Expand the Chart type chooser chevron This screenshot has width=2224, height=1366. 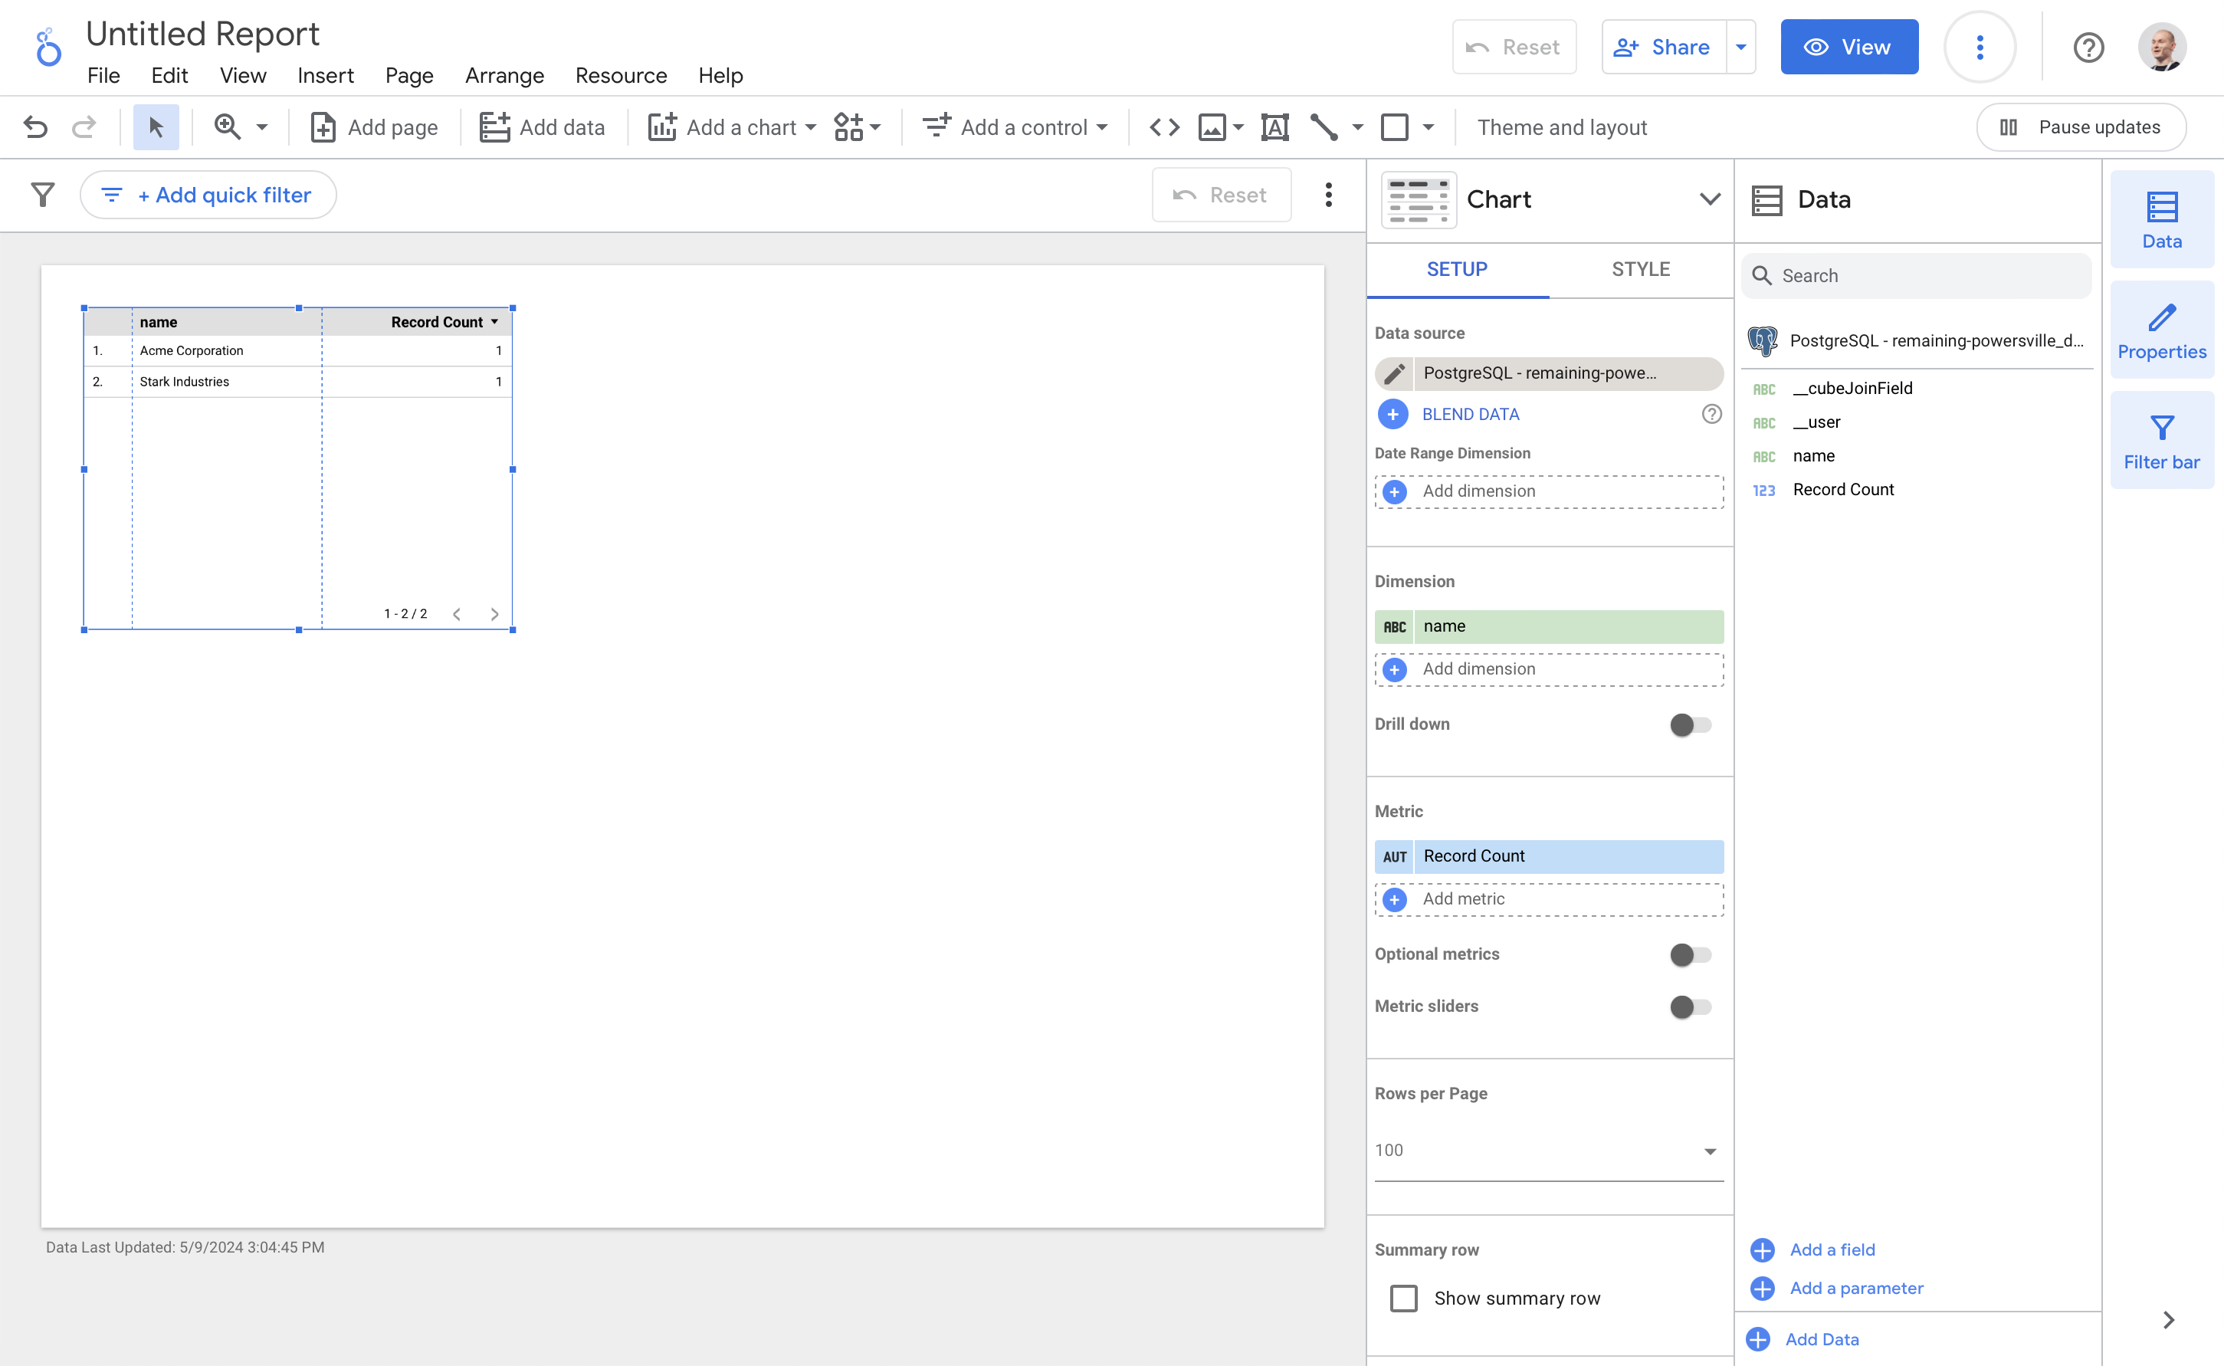coord(1709,199)
